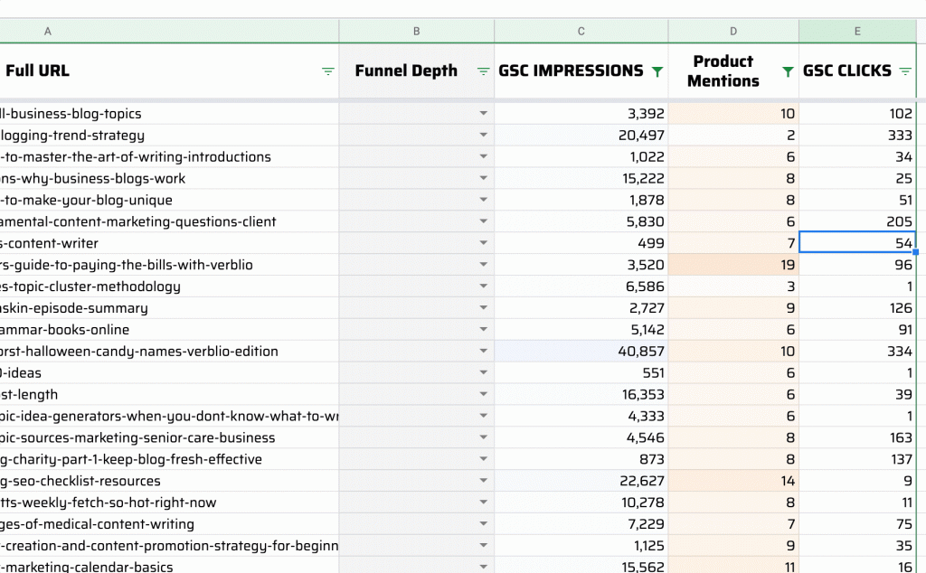Click URL cell ending in business-blog-topics
This screenshot has width=926, height=573.
(169, 113)
